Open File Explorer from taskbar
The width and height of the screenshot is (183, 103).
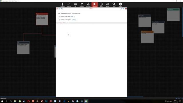(x=15, y=101)
